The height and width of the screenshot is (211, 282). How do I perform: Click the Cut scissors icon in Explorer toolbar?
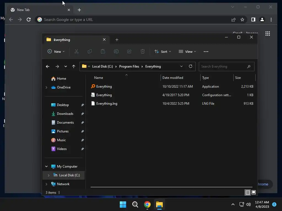(77, 51)
